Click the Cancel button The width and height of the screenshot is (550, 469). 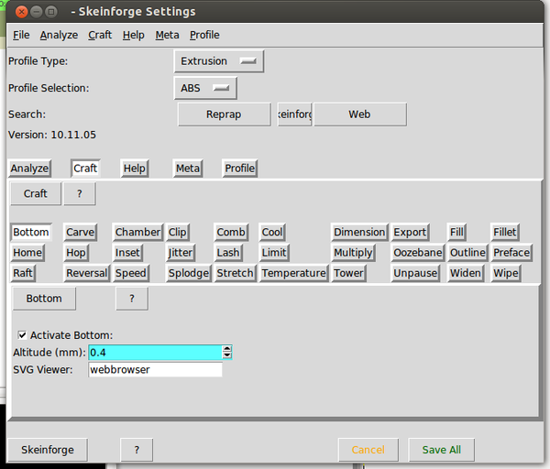pos(368,450)
